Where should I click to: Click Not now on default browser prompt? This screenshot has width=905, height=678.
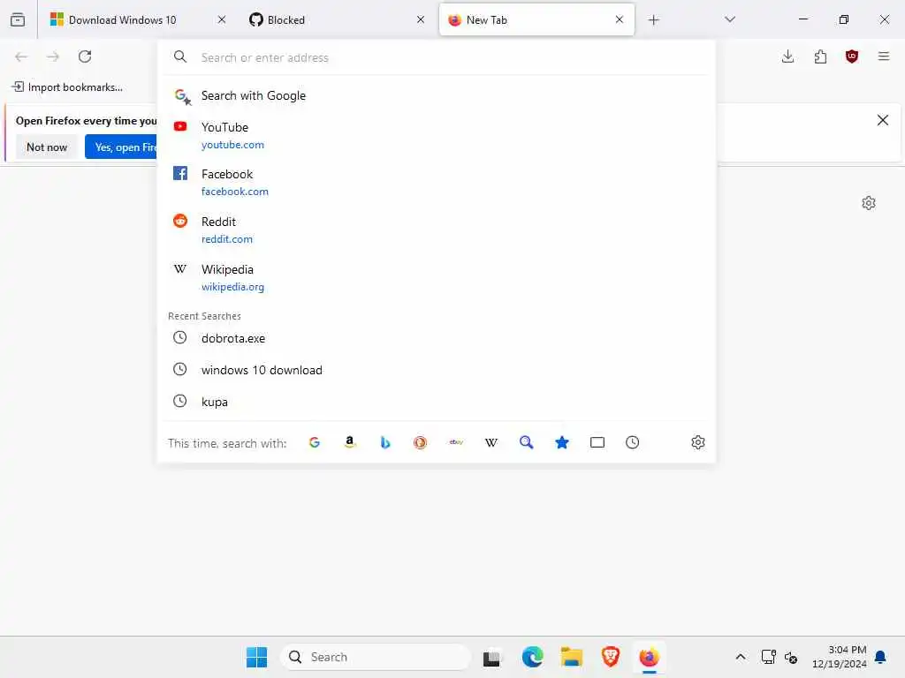click(47, 147)
